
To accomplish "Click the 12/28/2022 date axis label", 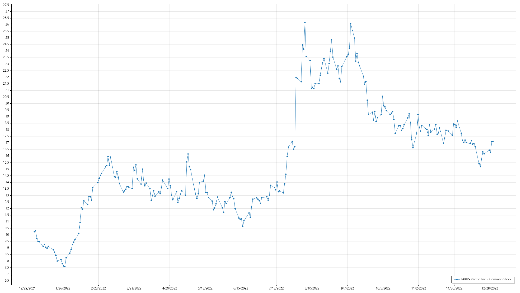I will pos(490,288).
